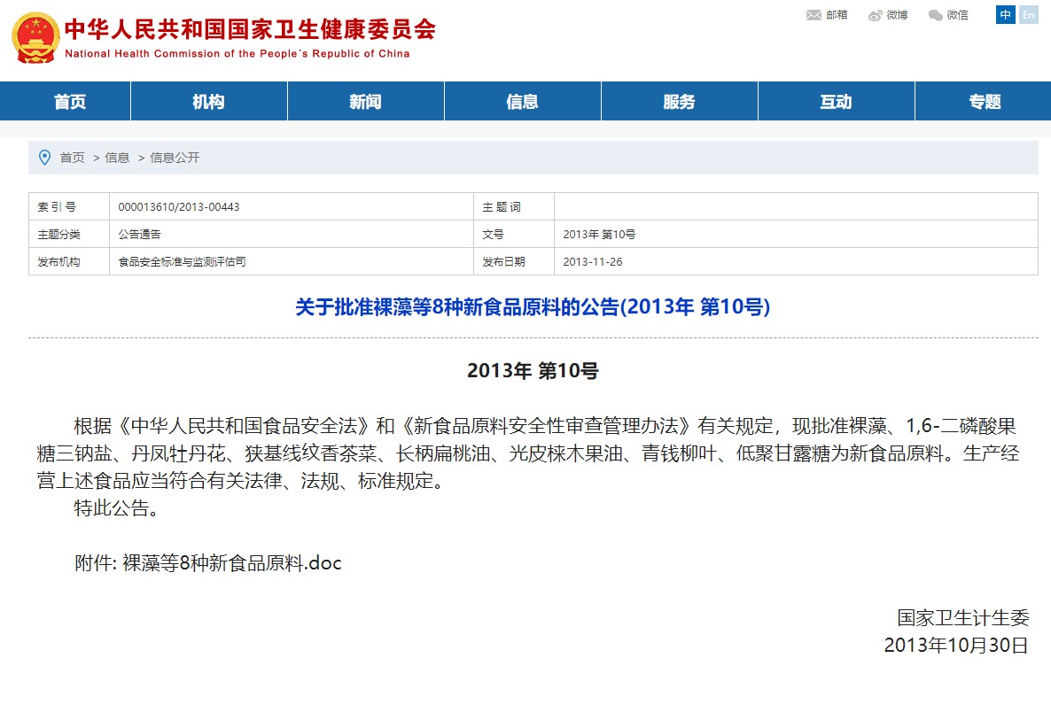Open the 信息 navigation menu

[522, 101]
